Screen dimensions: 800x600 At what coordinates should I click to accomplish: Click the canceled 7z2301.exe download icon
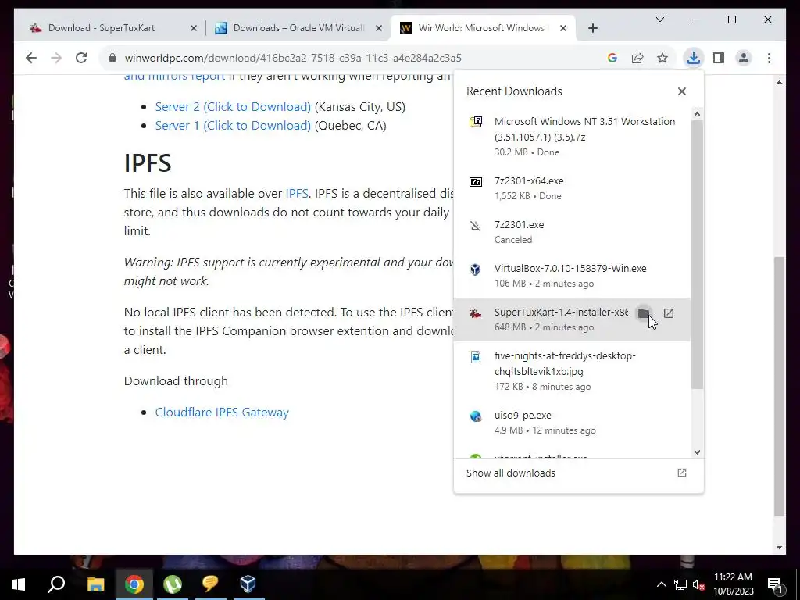pos(476,226)
